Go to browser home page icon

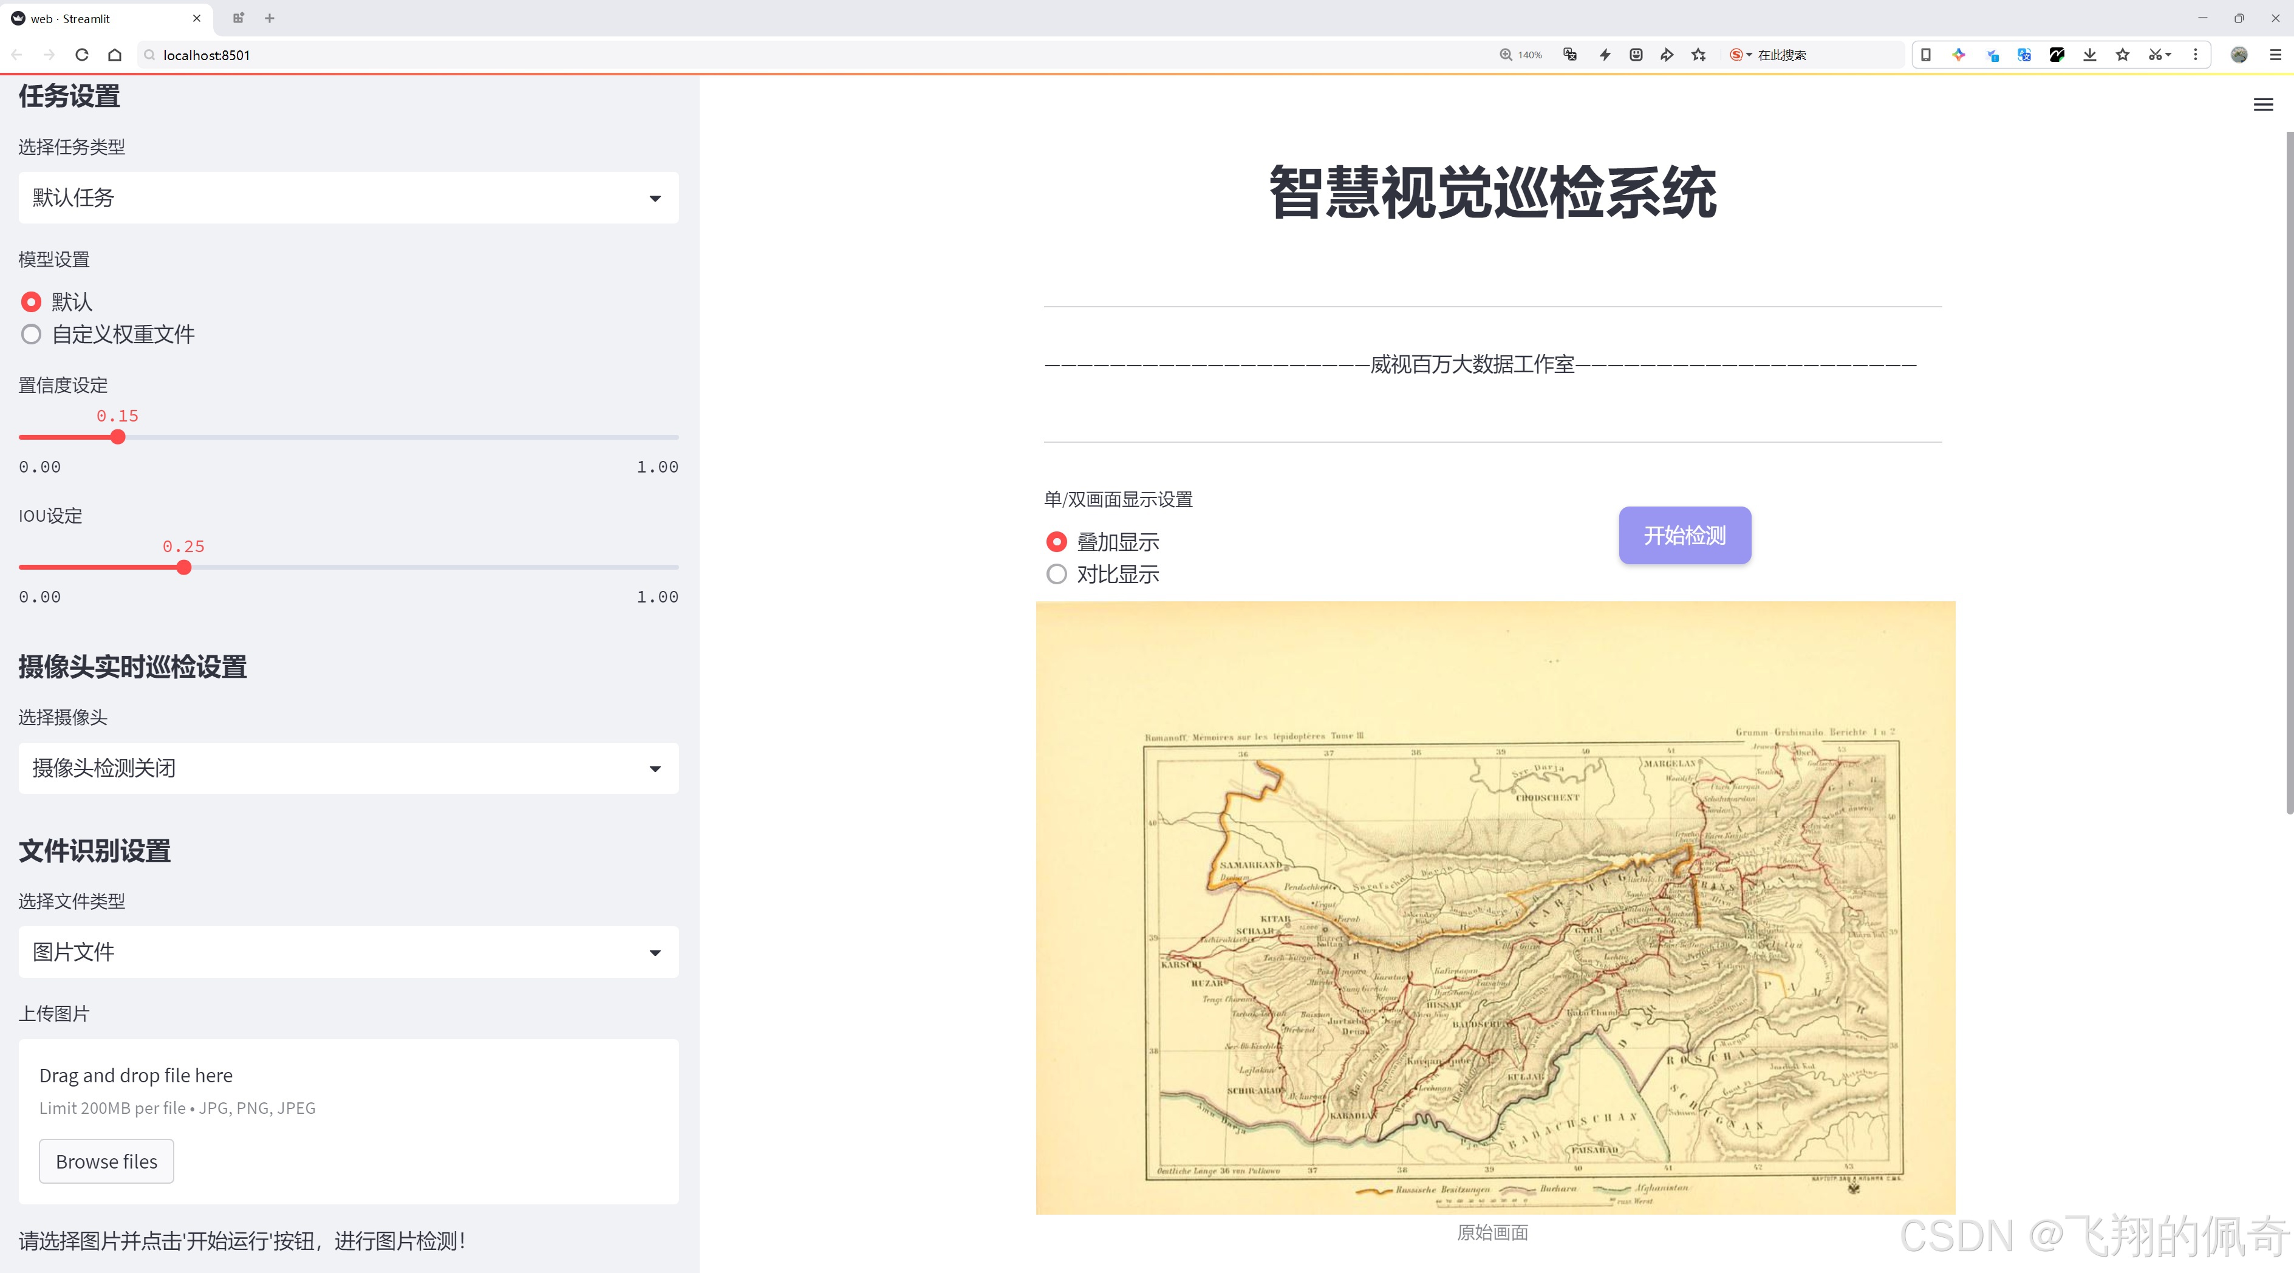115,54
